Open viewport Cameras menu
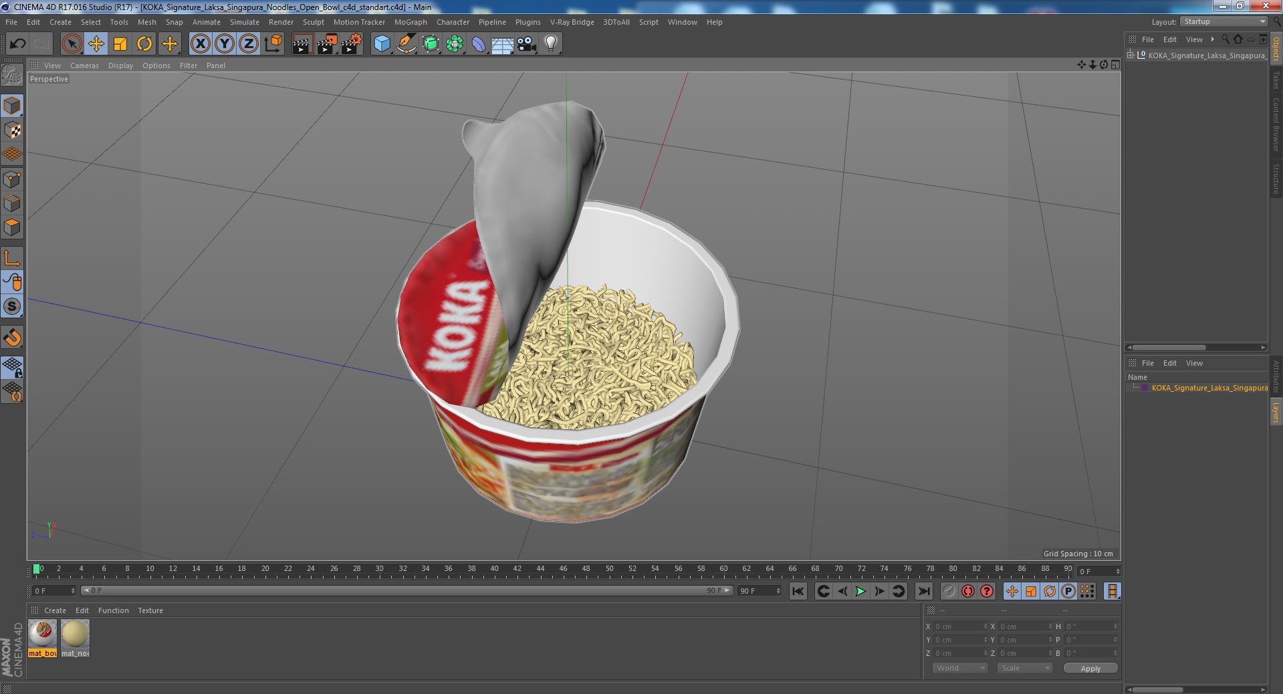The width and height of the screenshot is (1283, 694). click(84, 66)
